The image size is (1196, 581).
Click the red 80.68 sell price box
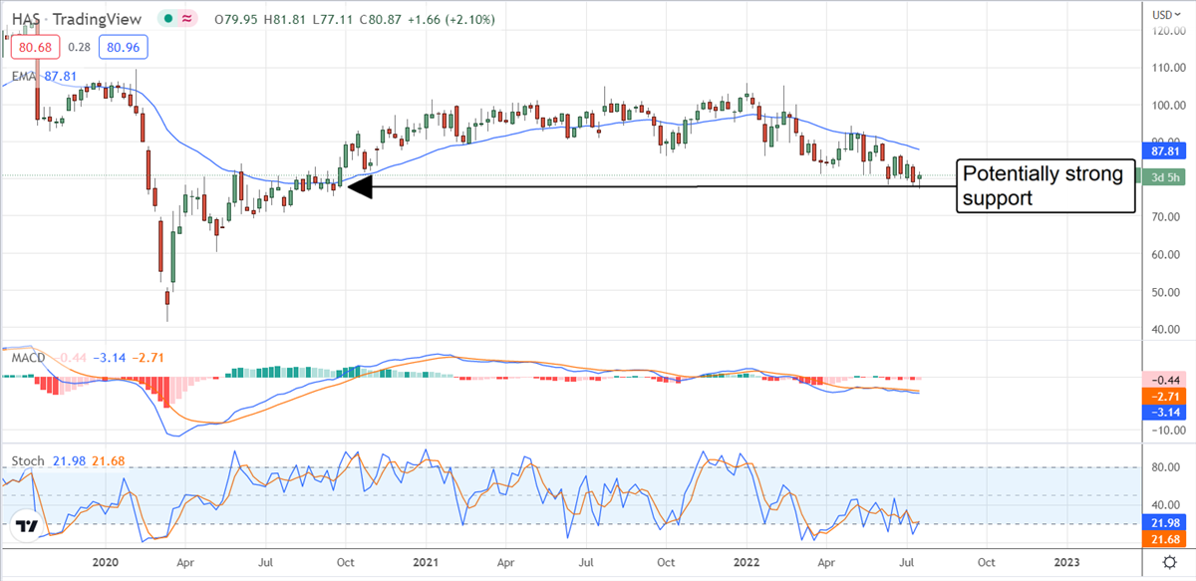coord(36,45)
